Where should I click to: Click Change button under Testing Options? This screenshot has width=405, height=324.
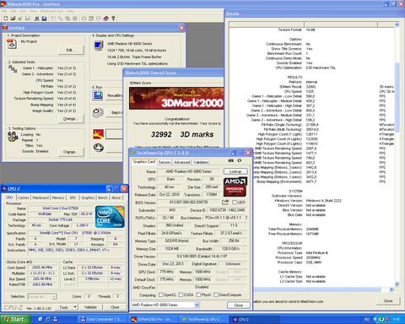(x=71, y=152)
